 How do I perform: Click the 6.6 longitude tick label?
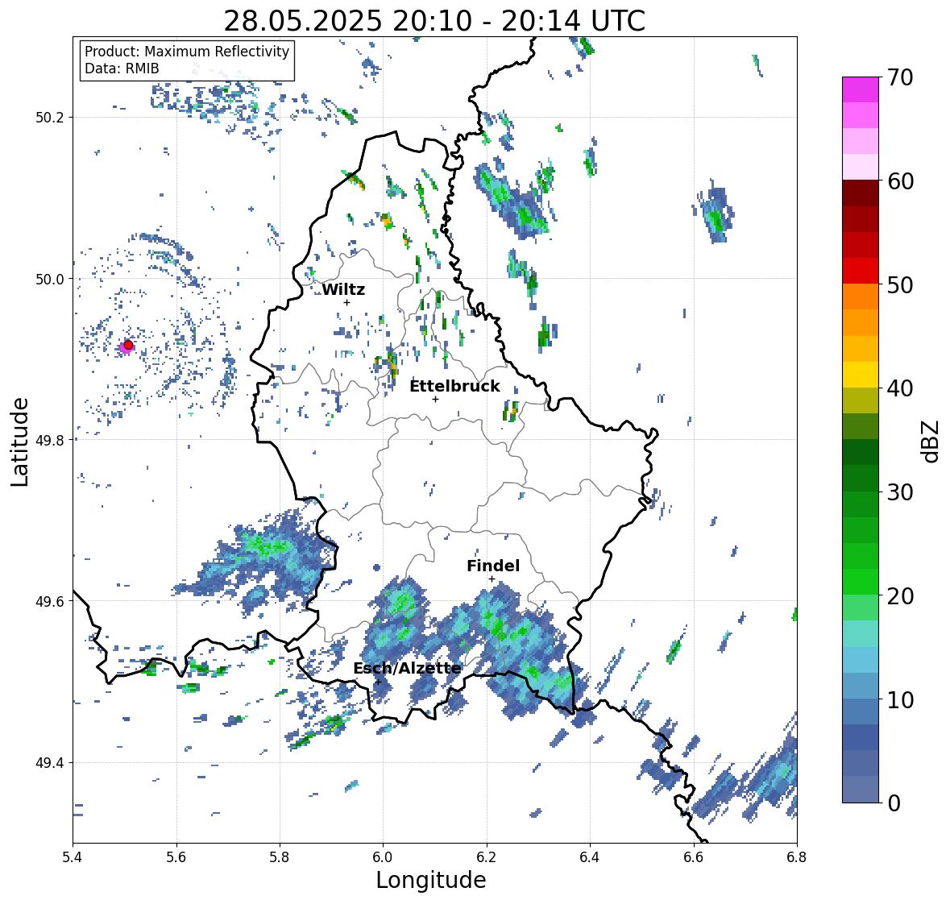(x=694, y=857)
